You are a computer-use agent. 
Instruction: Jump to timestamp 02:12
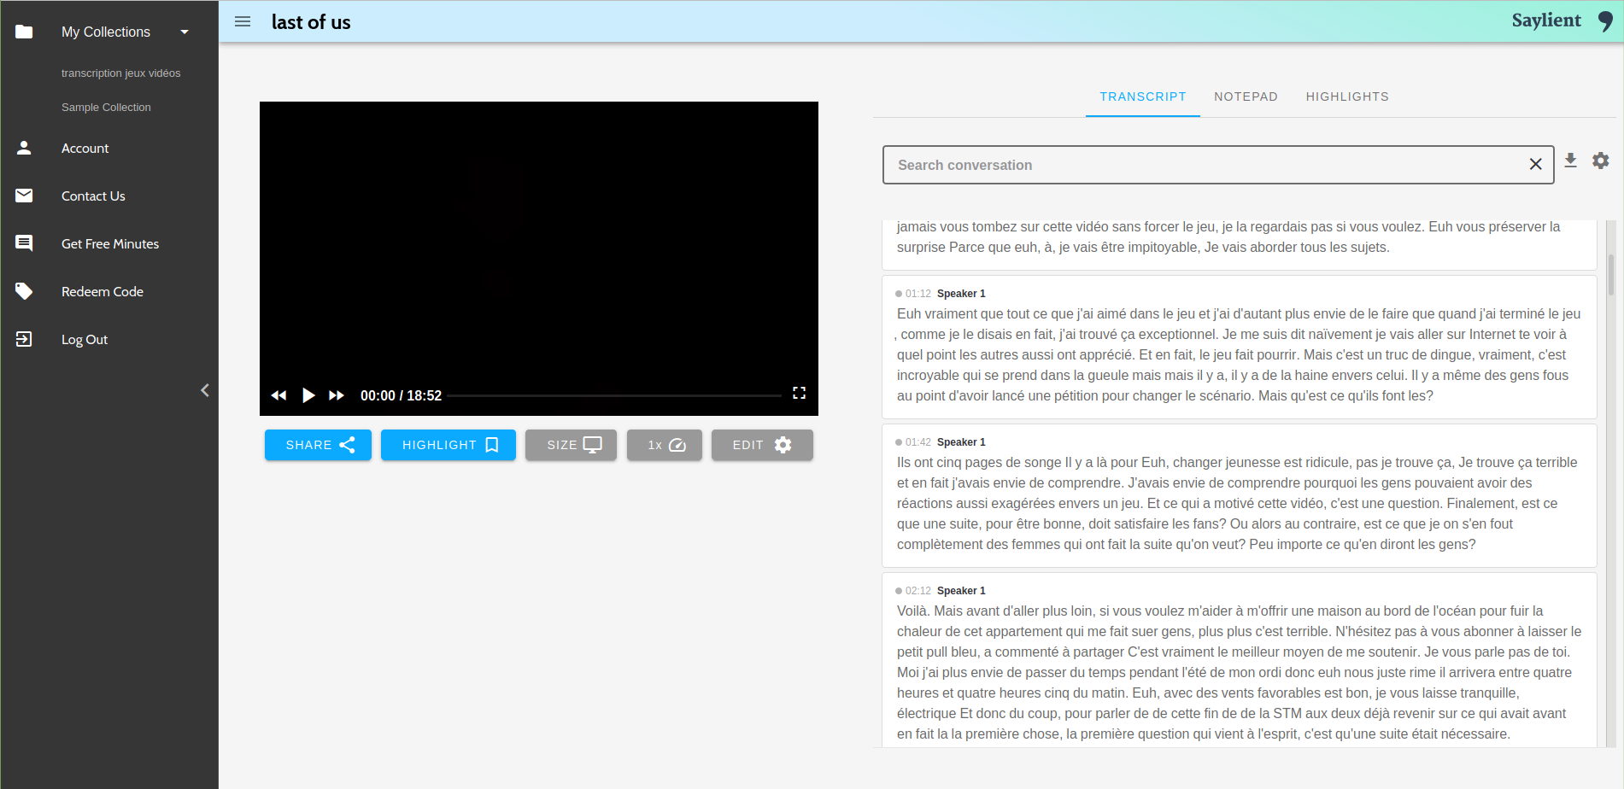pyautogui.click(x=918, y=591)
